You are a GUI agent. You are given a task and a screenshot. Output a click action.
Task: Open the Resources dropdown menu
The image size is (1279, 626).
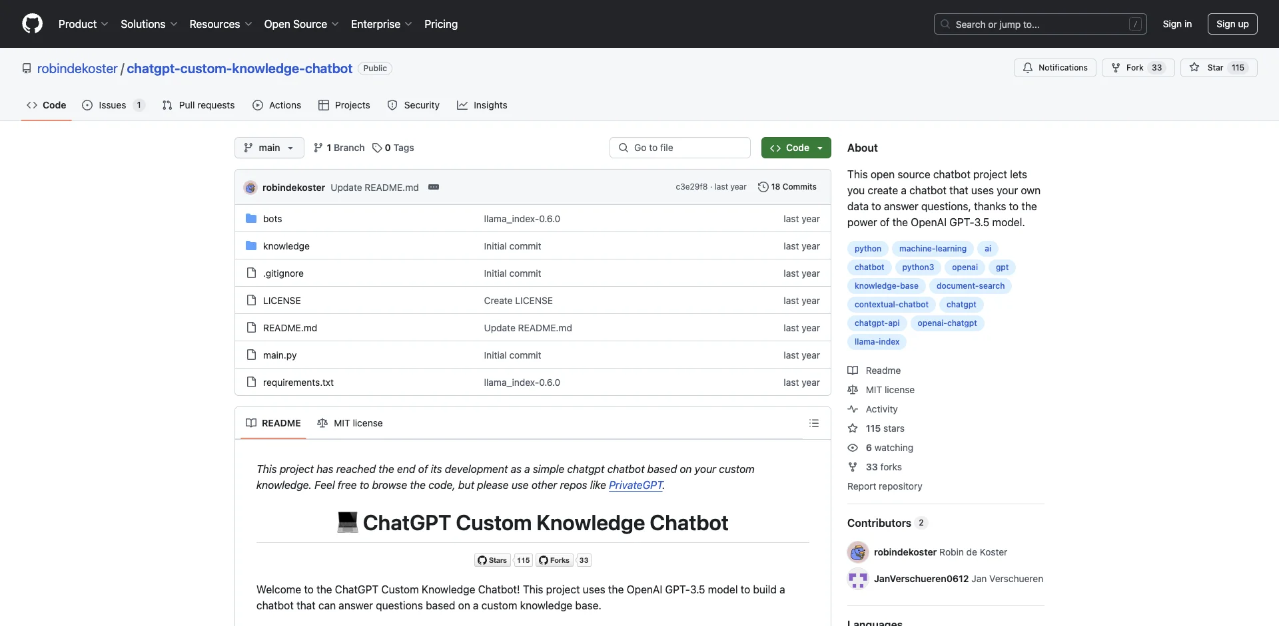220,24
